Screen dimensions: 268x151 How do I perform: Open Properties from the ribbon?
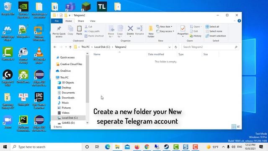coord(183,31)
